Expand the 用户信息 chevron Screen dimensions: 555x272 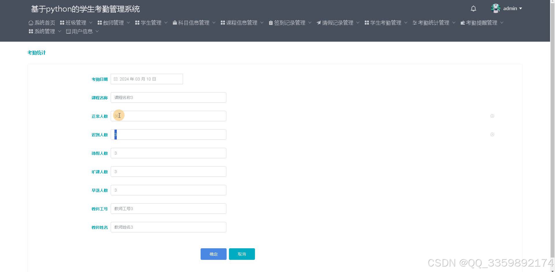97,31
